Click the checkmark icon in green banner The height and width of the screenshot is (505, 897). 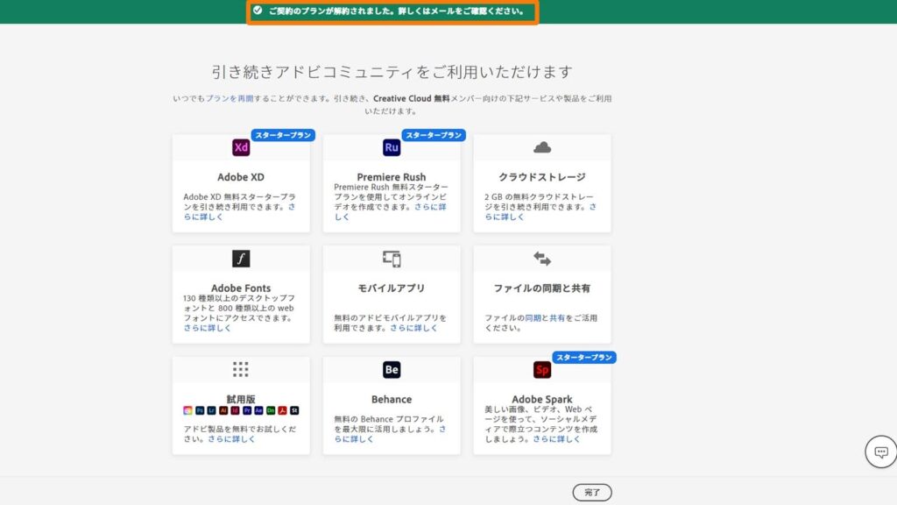[258, 11]
